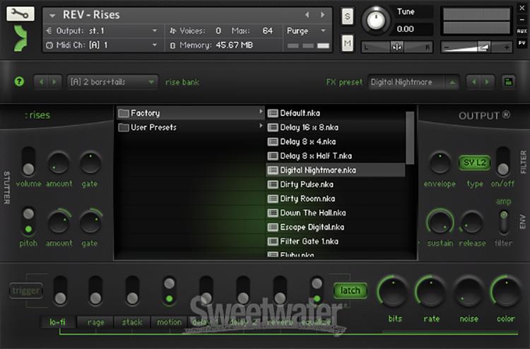This screenshot has height=349, width=530.
Task: Adjust the instrument volume slider
Action: tap(475, 46)
